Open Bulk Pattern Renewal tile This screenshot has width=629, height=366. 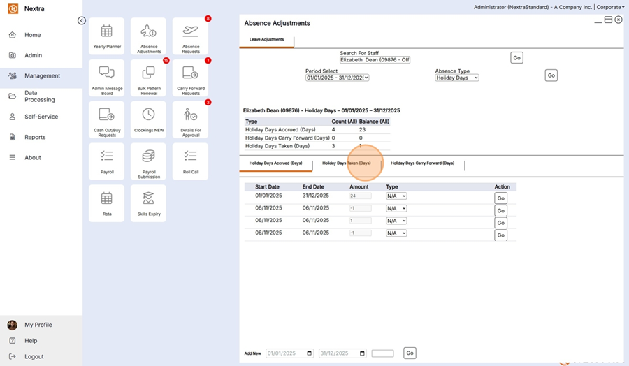[148, 78]
